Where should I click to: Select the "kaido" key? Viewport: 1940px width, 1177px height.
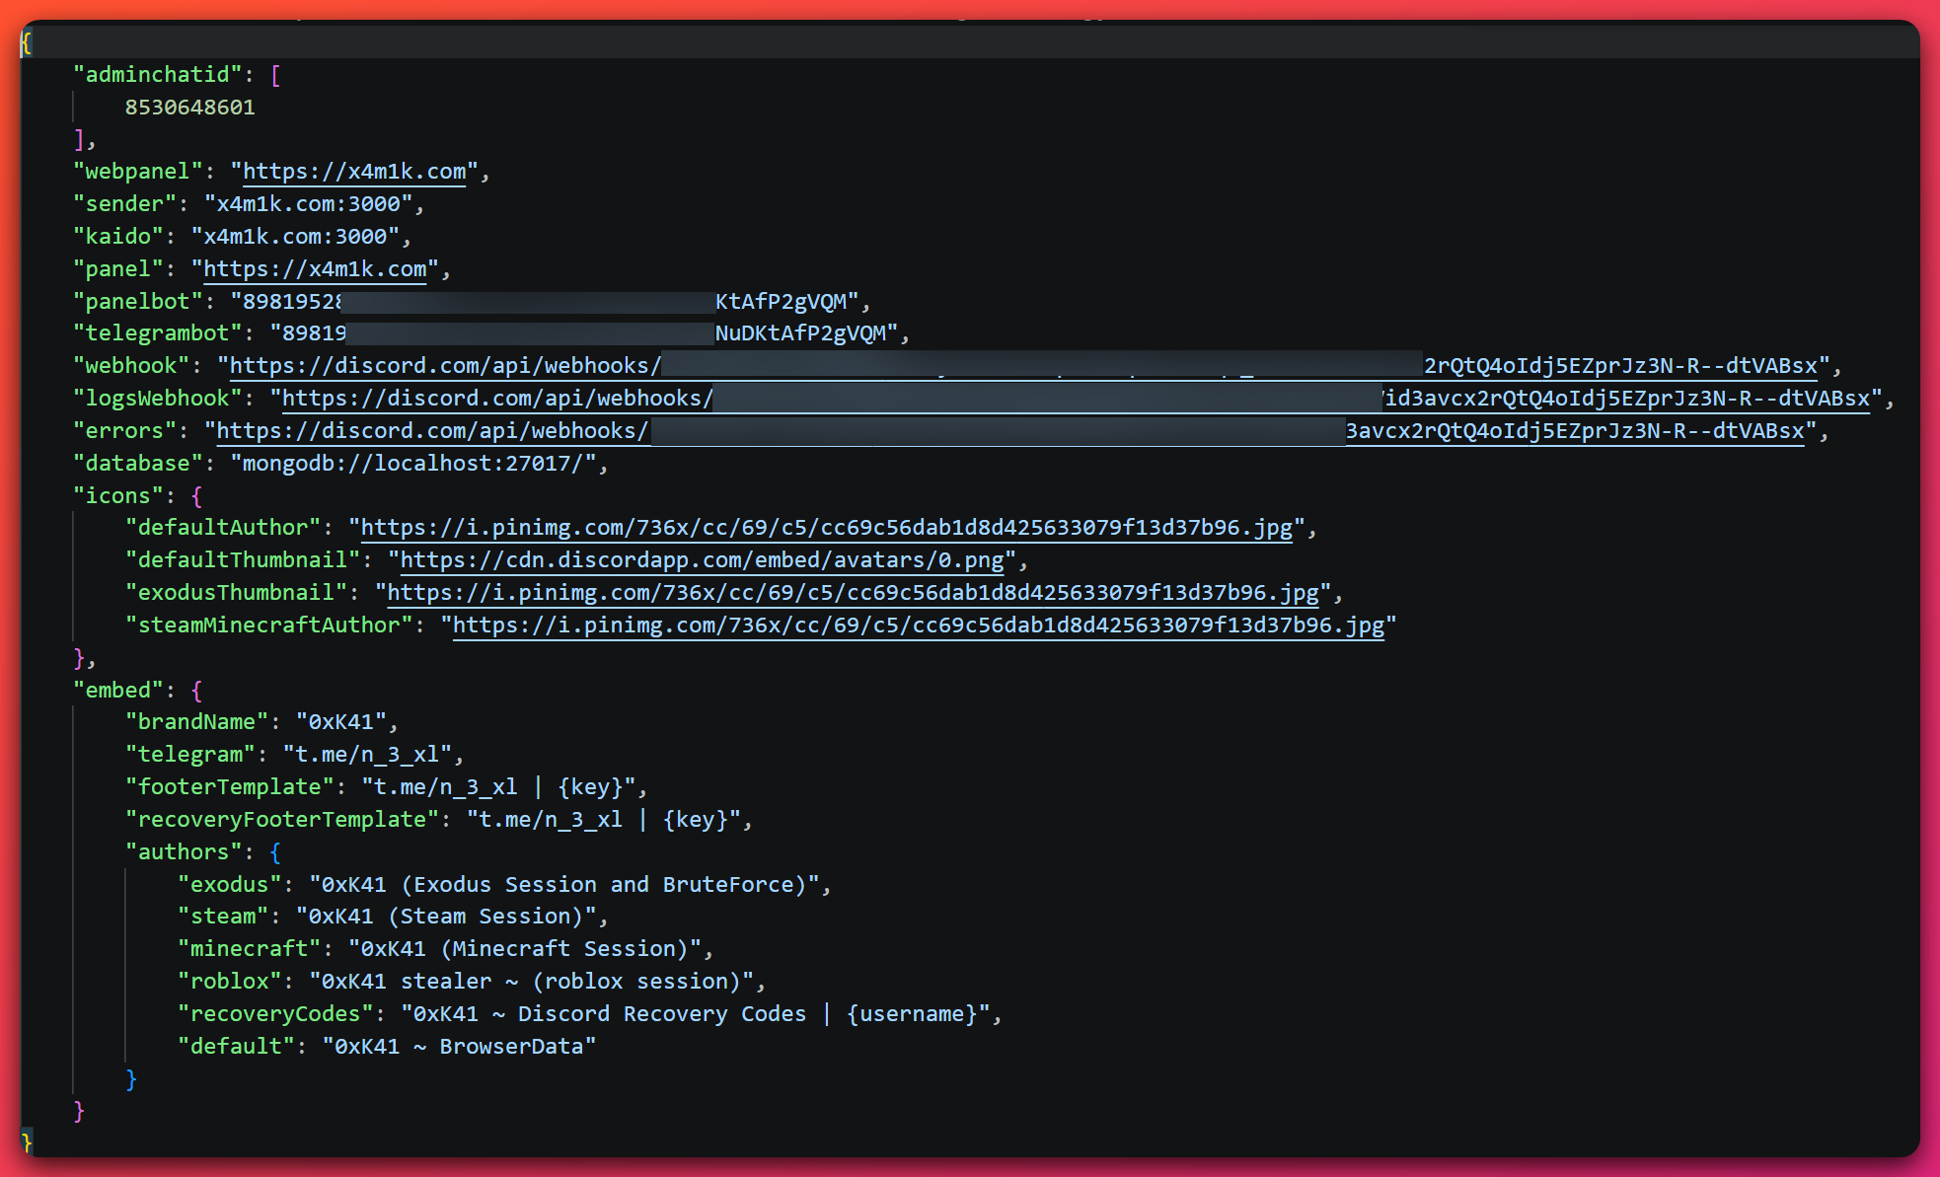(x=118, y=237)
